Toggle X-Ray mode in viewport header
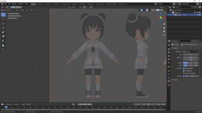This screenshot has width=202, height=113. [152, 10]
